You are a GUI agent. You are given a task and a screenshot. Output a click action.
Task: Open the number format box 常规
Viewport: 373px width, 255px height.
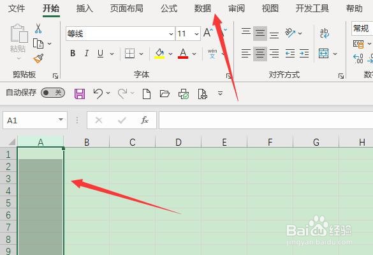(362, 29)
